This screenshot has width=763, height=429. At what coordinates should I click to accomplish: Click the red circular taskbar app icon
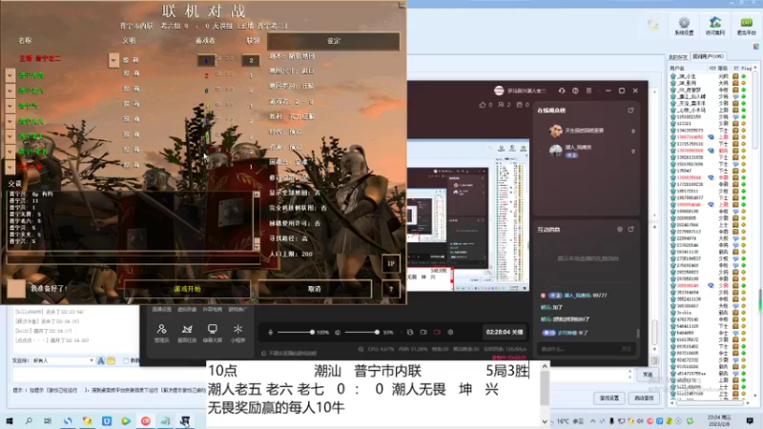coord(146,420)
